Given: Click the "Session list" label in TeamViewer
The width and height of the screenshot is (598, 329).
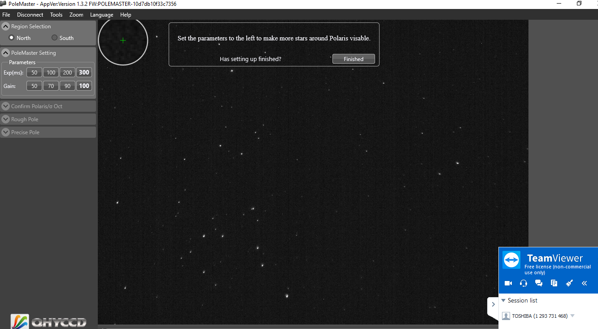Looking at the screenshot, I should (x=522, y=300).
